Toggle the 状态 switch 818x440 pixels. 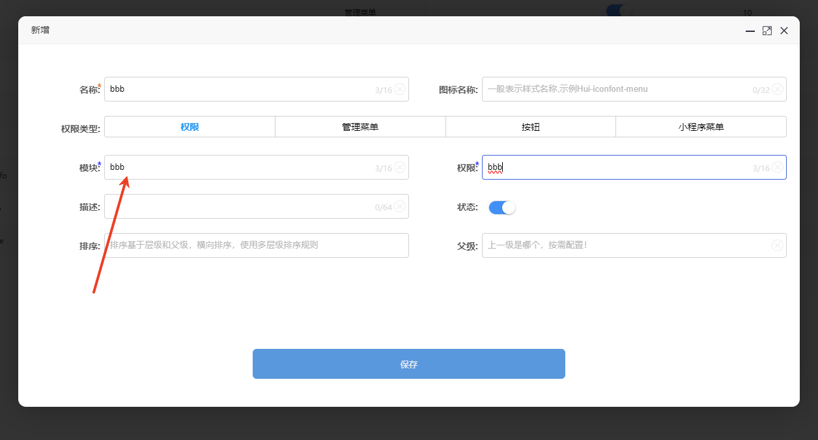tap(502, 207)
